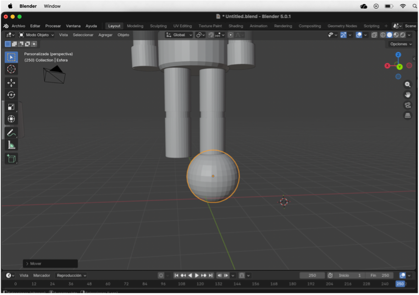Choose the Annotate pencil tool
The height and width of the screenshot is (295, 419).
point(11,133)
